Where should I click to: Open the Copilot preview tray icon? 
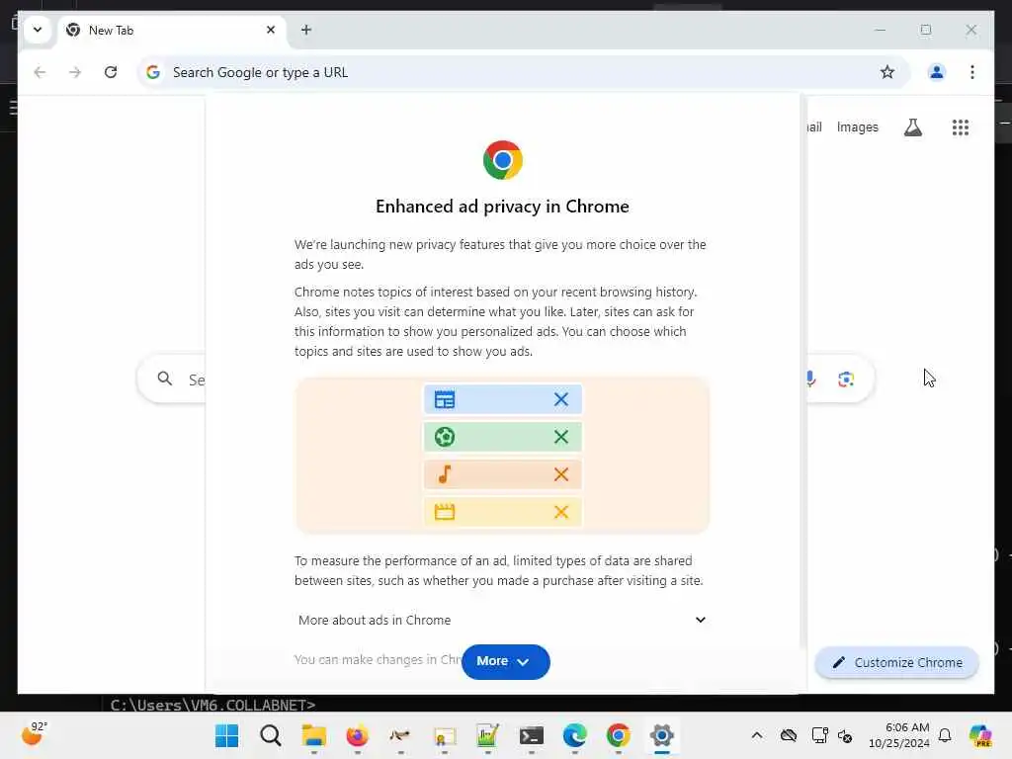coord(980,735)
